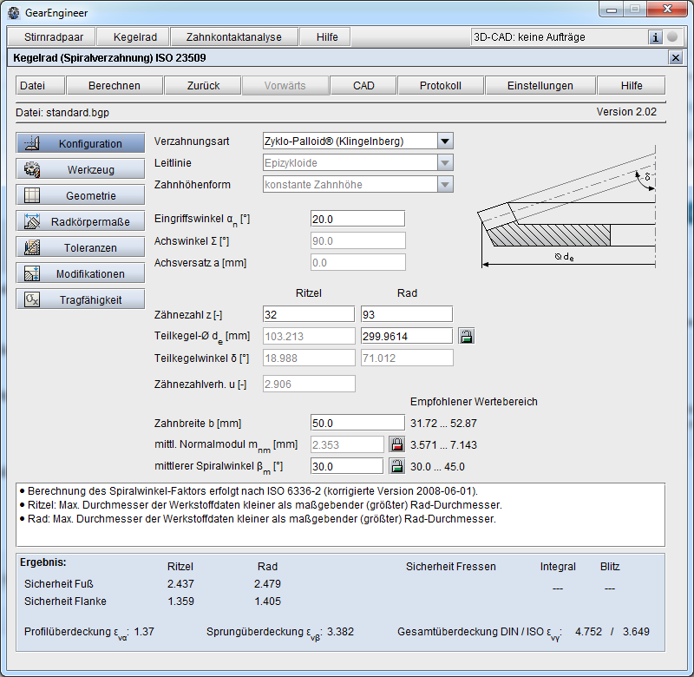
Task: Click the Gesamtüberdeckung DIN value 4.752
Action: [589, 632]
